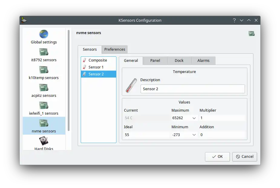The height and width of the screenshot is (188, 280).
Task: Click the Global settings label
Action: [44, 42]
